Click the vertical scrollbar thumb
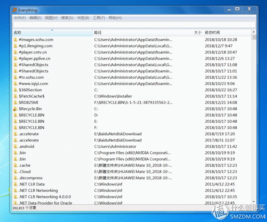 pos(254,37)
